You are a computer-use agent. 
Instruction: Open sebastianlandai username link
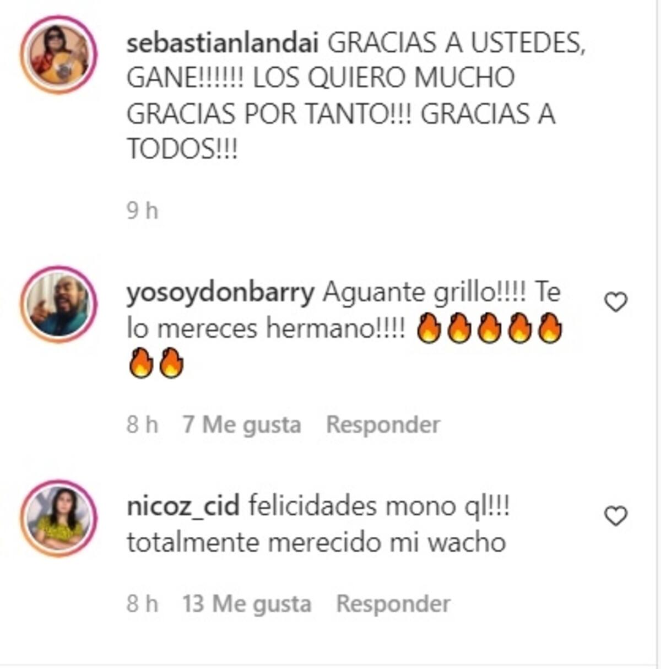(x=223, y=44)
